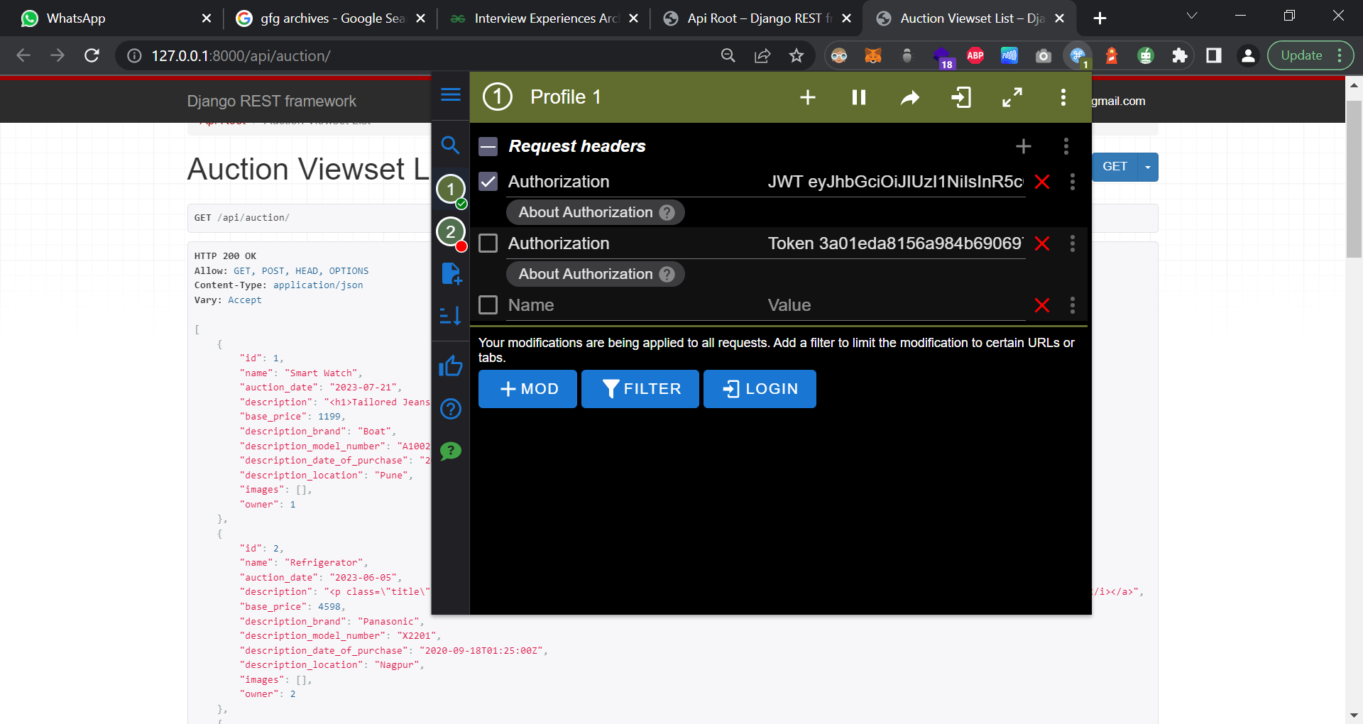Open more options for JWT Authorization row
1363x724 pixels.
tap(1073, 182)
